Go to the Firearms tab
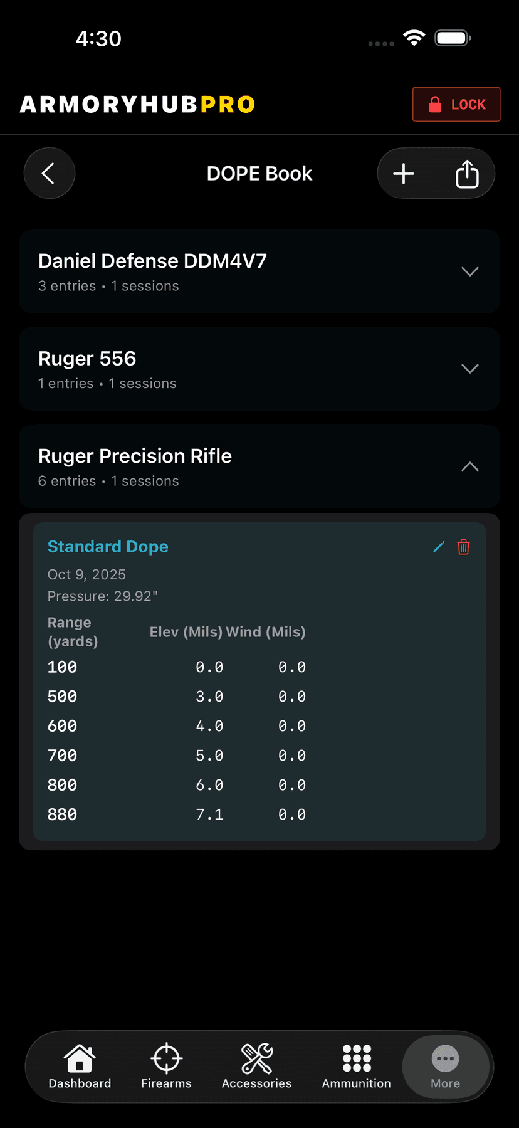Screen dimensions: 519x1128 click(x=166, y=1067)
